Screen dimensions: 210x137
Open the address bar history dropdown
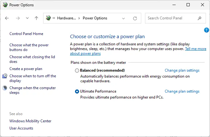coord(123,18)
